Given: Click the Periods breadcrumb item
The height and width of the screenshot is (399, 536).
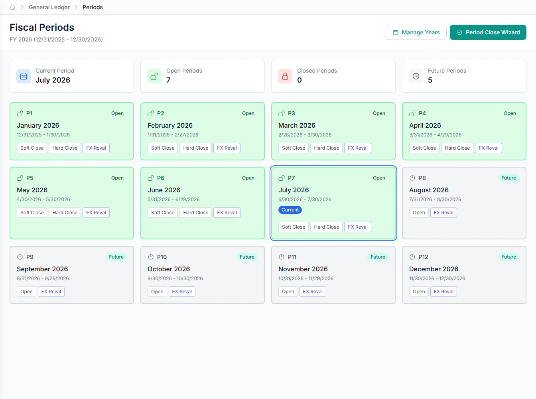Looking at the screenshot, I should pyautogui.click(x=93, y=7).
